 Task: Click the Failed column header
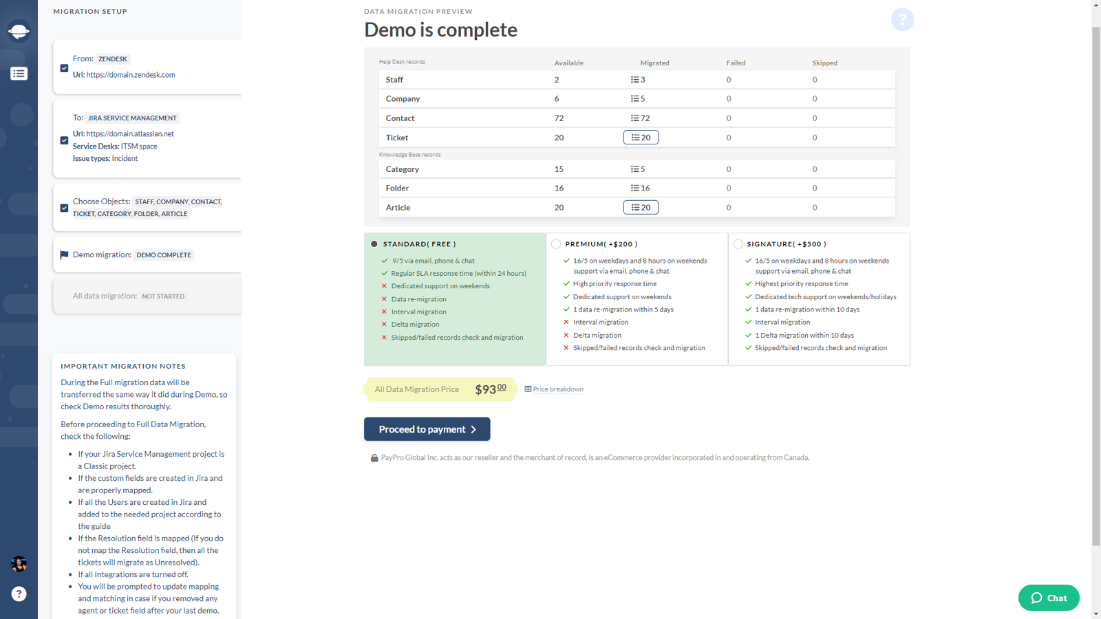(736, 63)
